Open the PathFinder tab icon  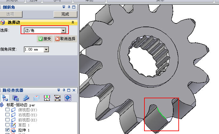pyautogui.click(x=5, y=98)
